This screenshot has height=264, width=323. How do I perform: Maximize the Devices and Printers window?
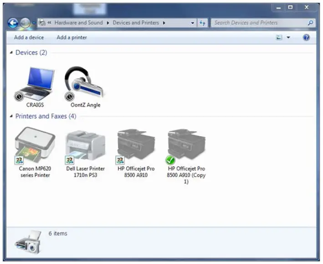290,8
